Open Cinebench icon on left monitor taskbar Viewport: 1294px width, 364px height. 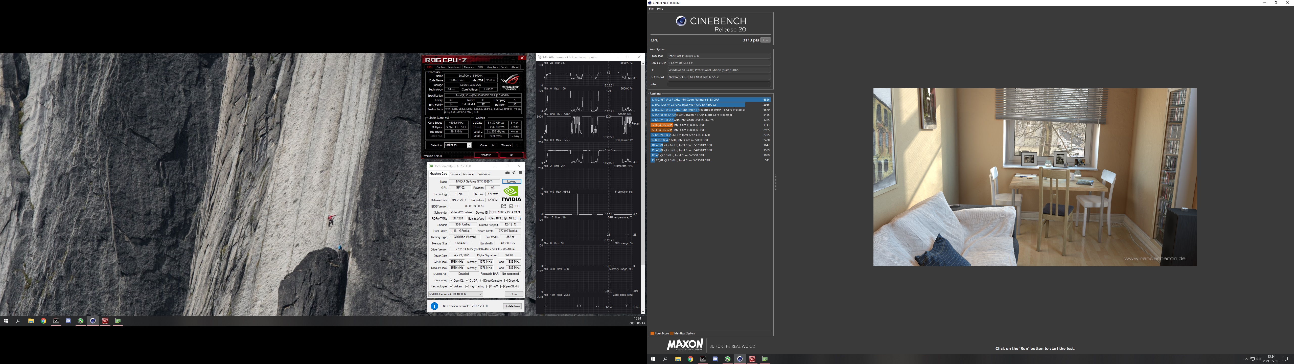tap(93, 321)
